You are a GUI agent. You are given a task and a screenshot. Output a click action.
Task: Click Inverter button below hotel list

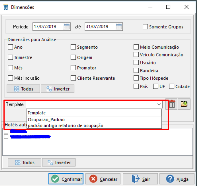click(59, 162)
